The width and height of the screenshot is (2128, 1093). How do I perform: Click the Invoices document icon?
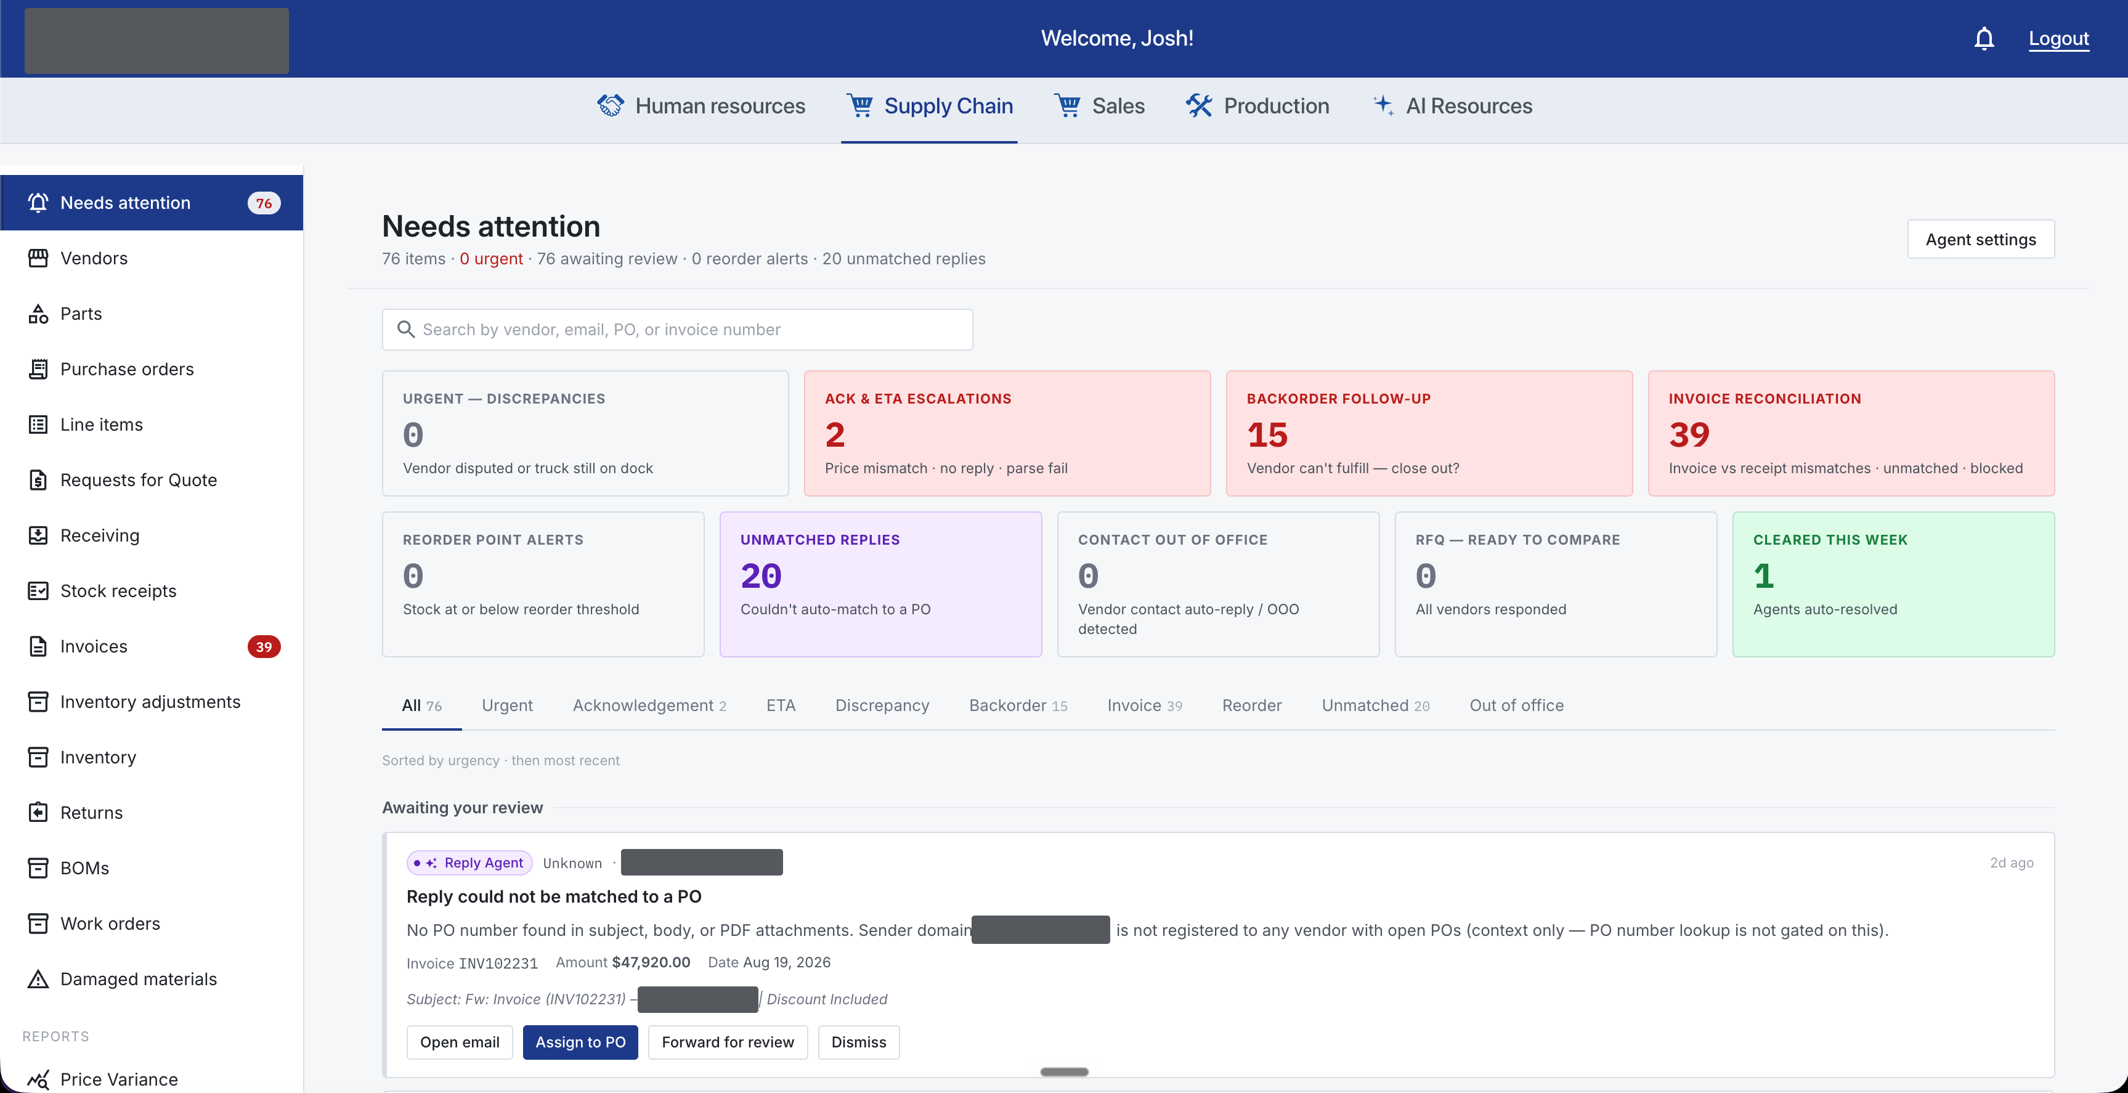38,646
